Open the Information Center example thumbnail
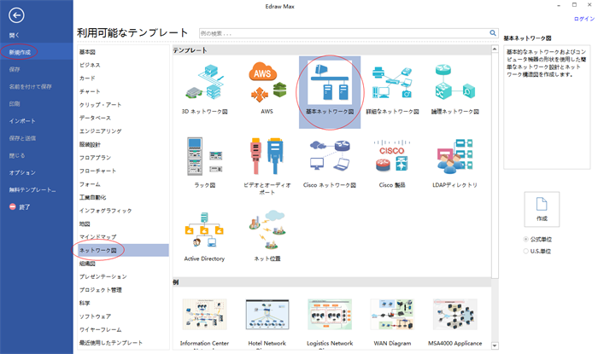This screenshot has width=598, height=354. [204, 315]
